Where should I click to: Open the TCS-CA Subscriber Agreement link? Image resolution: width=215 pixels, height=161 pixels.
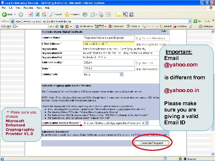tap(150, 135)
